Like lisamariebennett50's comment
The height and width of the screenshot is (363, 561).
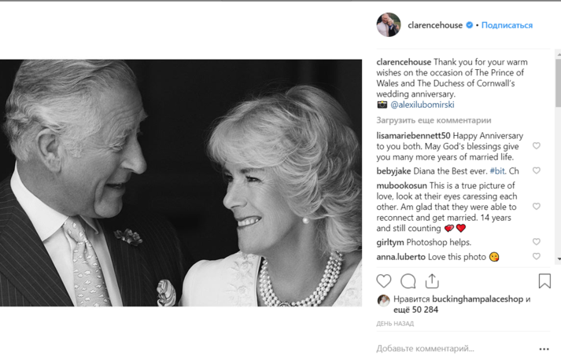(537, 146)
